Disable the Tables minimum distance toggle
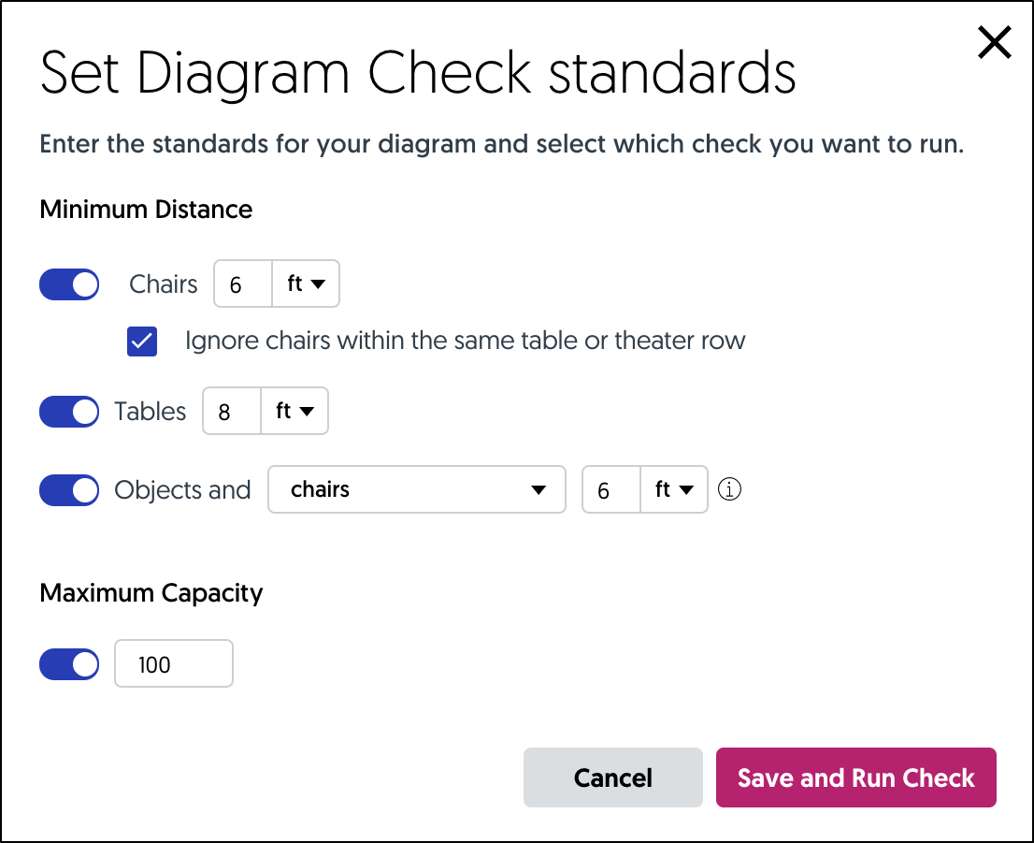Screen dimensions: 1034x843 tap(69, 411)
